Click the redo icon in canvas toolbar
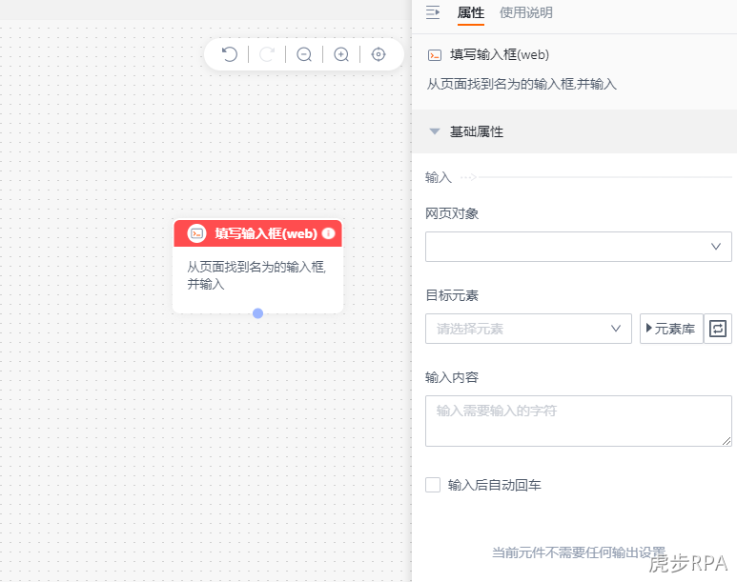Image resolution: width=737 pixels, height=582 pixels. click(267, 54)
